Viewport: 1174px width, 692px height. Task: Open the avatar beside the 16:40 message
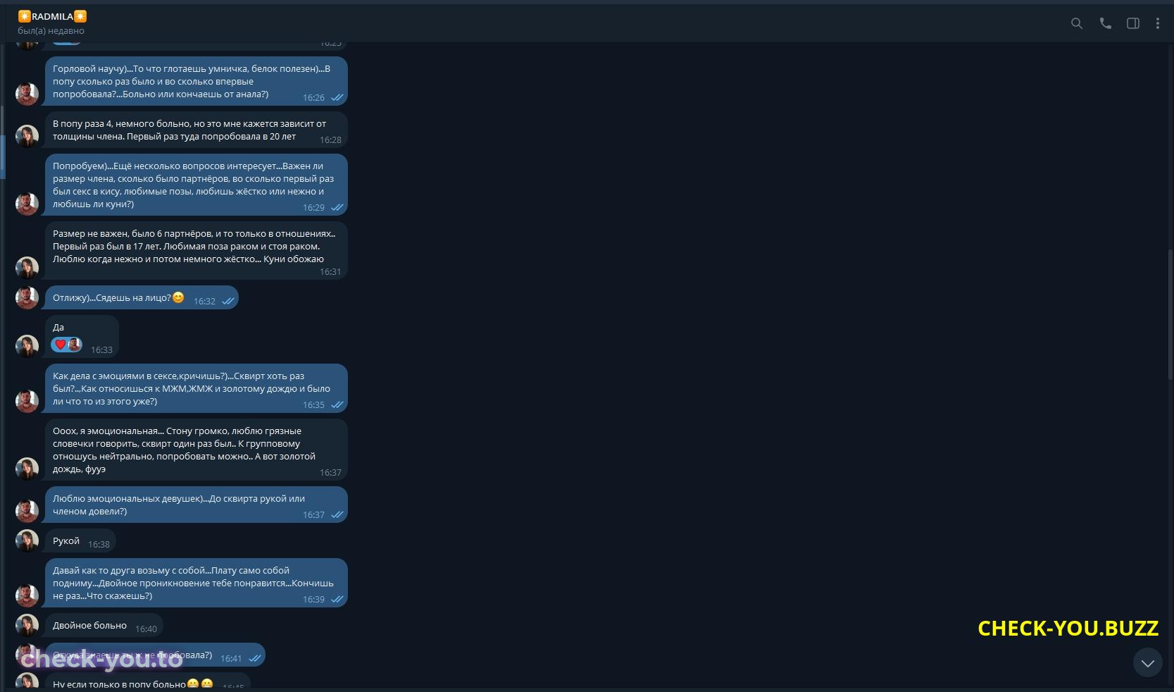tap(27, 625)
